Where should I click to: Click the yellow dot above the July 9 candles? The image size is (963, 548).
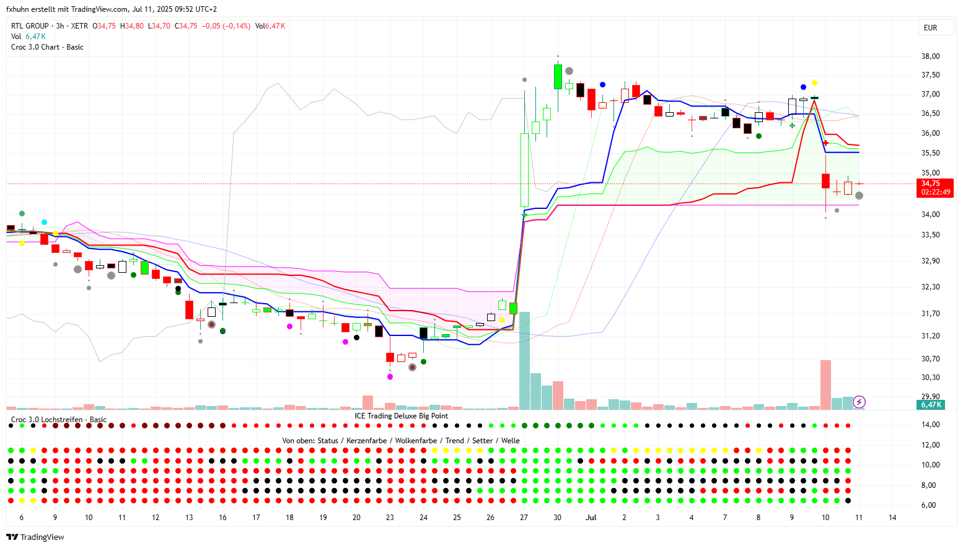tap(814, 82)
